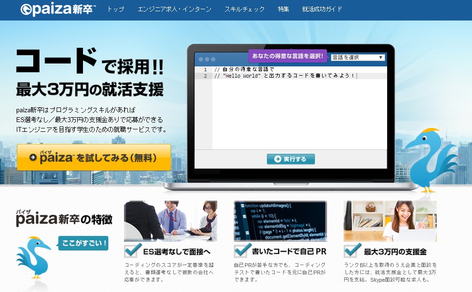Screen dimensions: 472x292
Task: Click the description starting コーディングのスコアが一定基準
Action: [169, 272]
